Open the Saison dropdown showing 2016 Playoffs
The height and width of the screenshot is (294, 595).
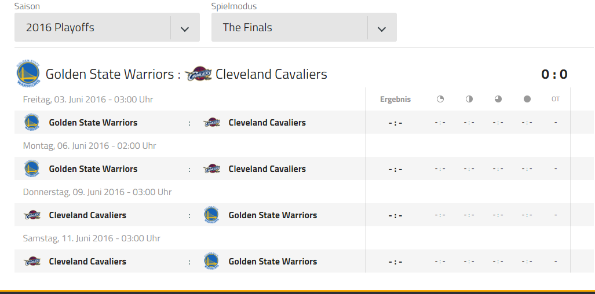pyautogui.click(x=107, y=27)
